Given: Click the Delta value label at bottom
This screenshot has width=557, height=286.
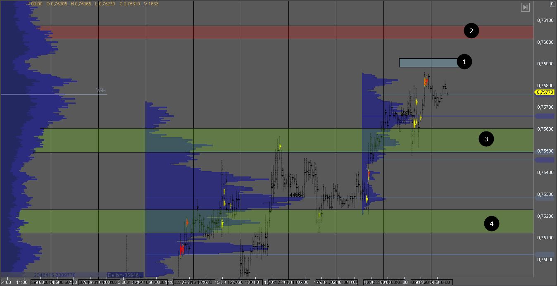Looking at the screenshot, I should coord(125,275).
